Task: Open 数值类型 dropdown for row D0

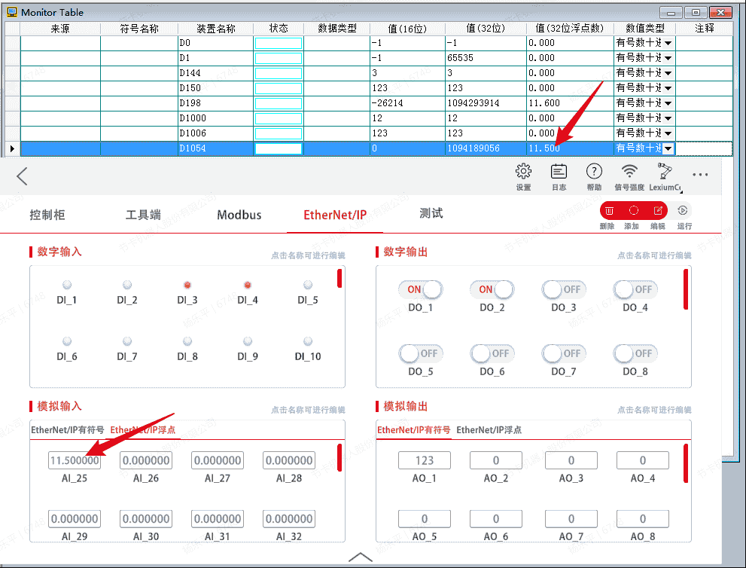Action: (x=668, y=44)
